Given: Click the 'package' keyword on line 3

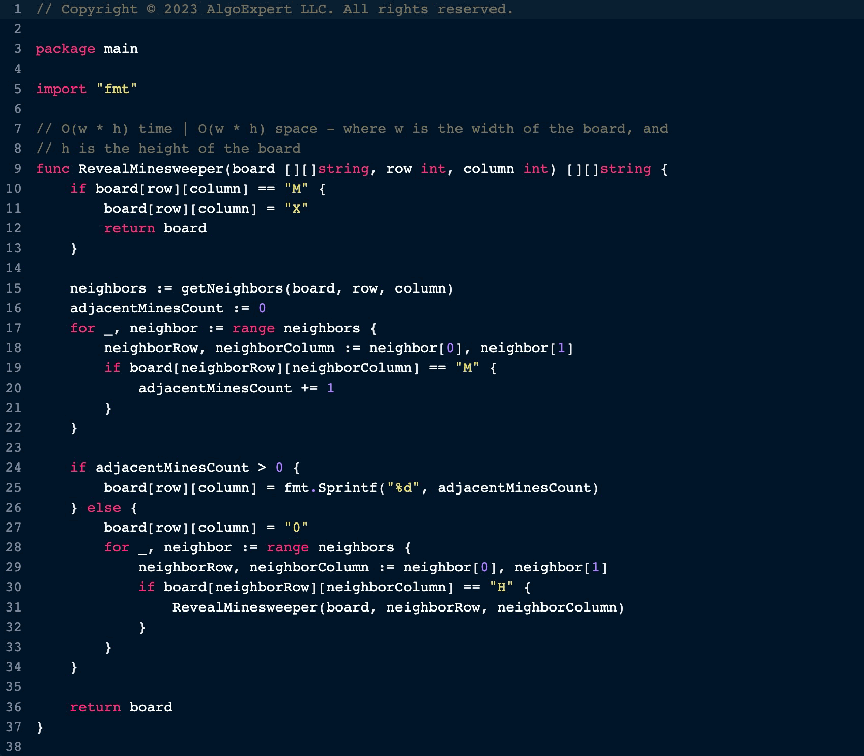Looking at the screenshot, I should [65, 49].
